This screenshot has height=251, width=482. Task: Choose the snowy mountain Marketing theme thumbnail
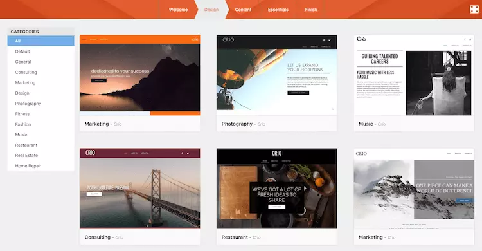click(x=414, y=189)
